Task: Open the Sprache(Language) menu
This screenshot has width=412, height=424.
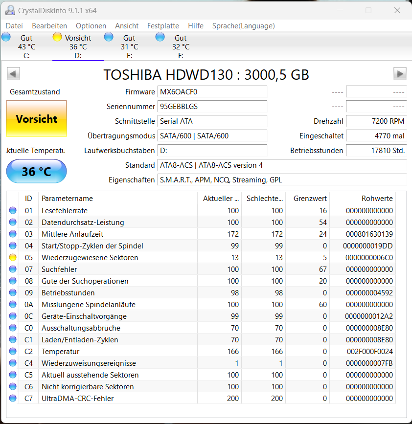Action: point(244,26)
